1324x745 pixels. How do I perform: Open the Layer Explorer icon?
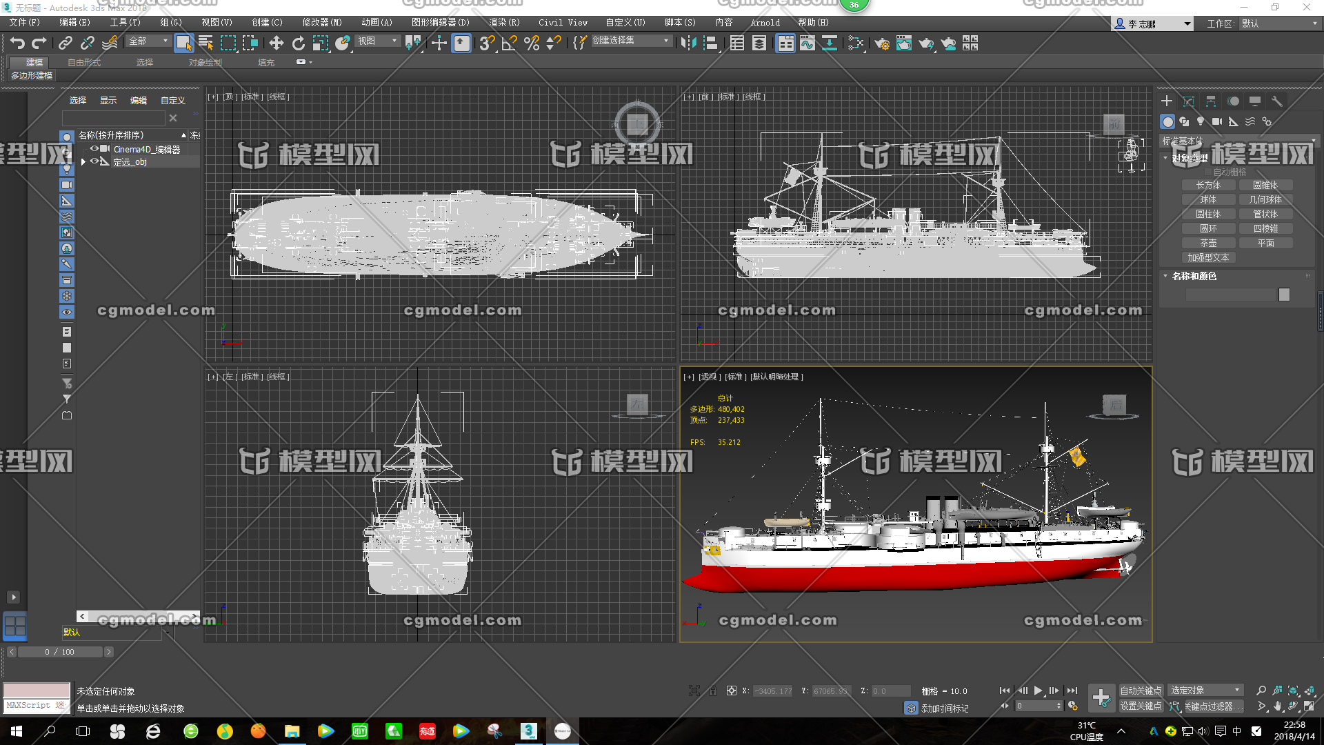(759, 43)
